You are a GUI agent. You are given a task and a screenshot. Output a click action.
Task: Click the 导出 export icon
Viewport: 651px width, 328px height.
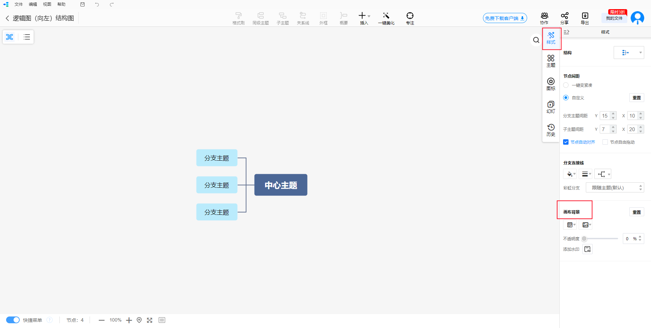point(585,16)
